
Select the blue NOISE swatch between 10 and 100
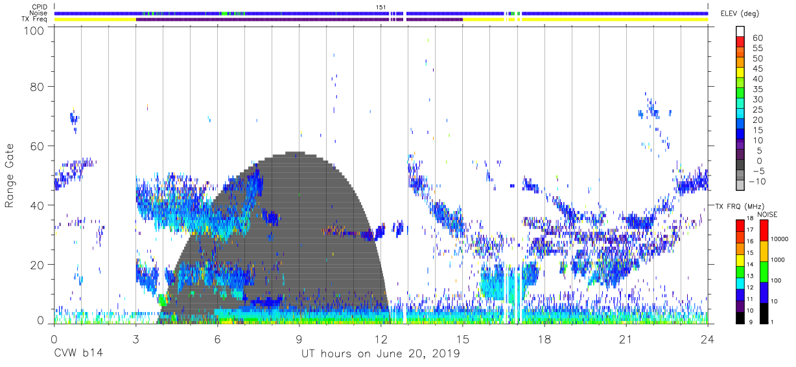764,291
